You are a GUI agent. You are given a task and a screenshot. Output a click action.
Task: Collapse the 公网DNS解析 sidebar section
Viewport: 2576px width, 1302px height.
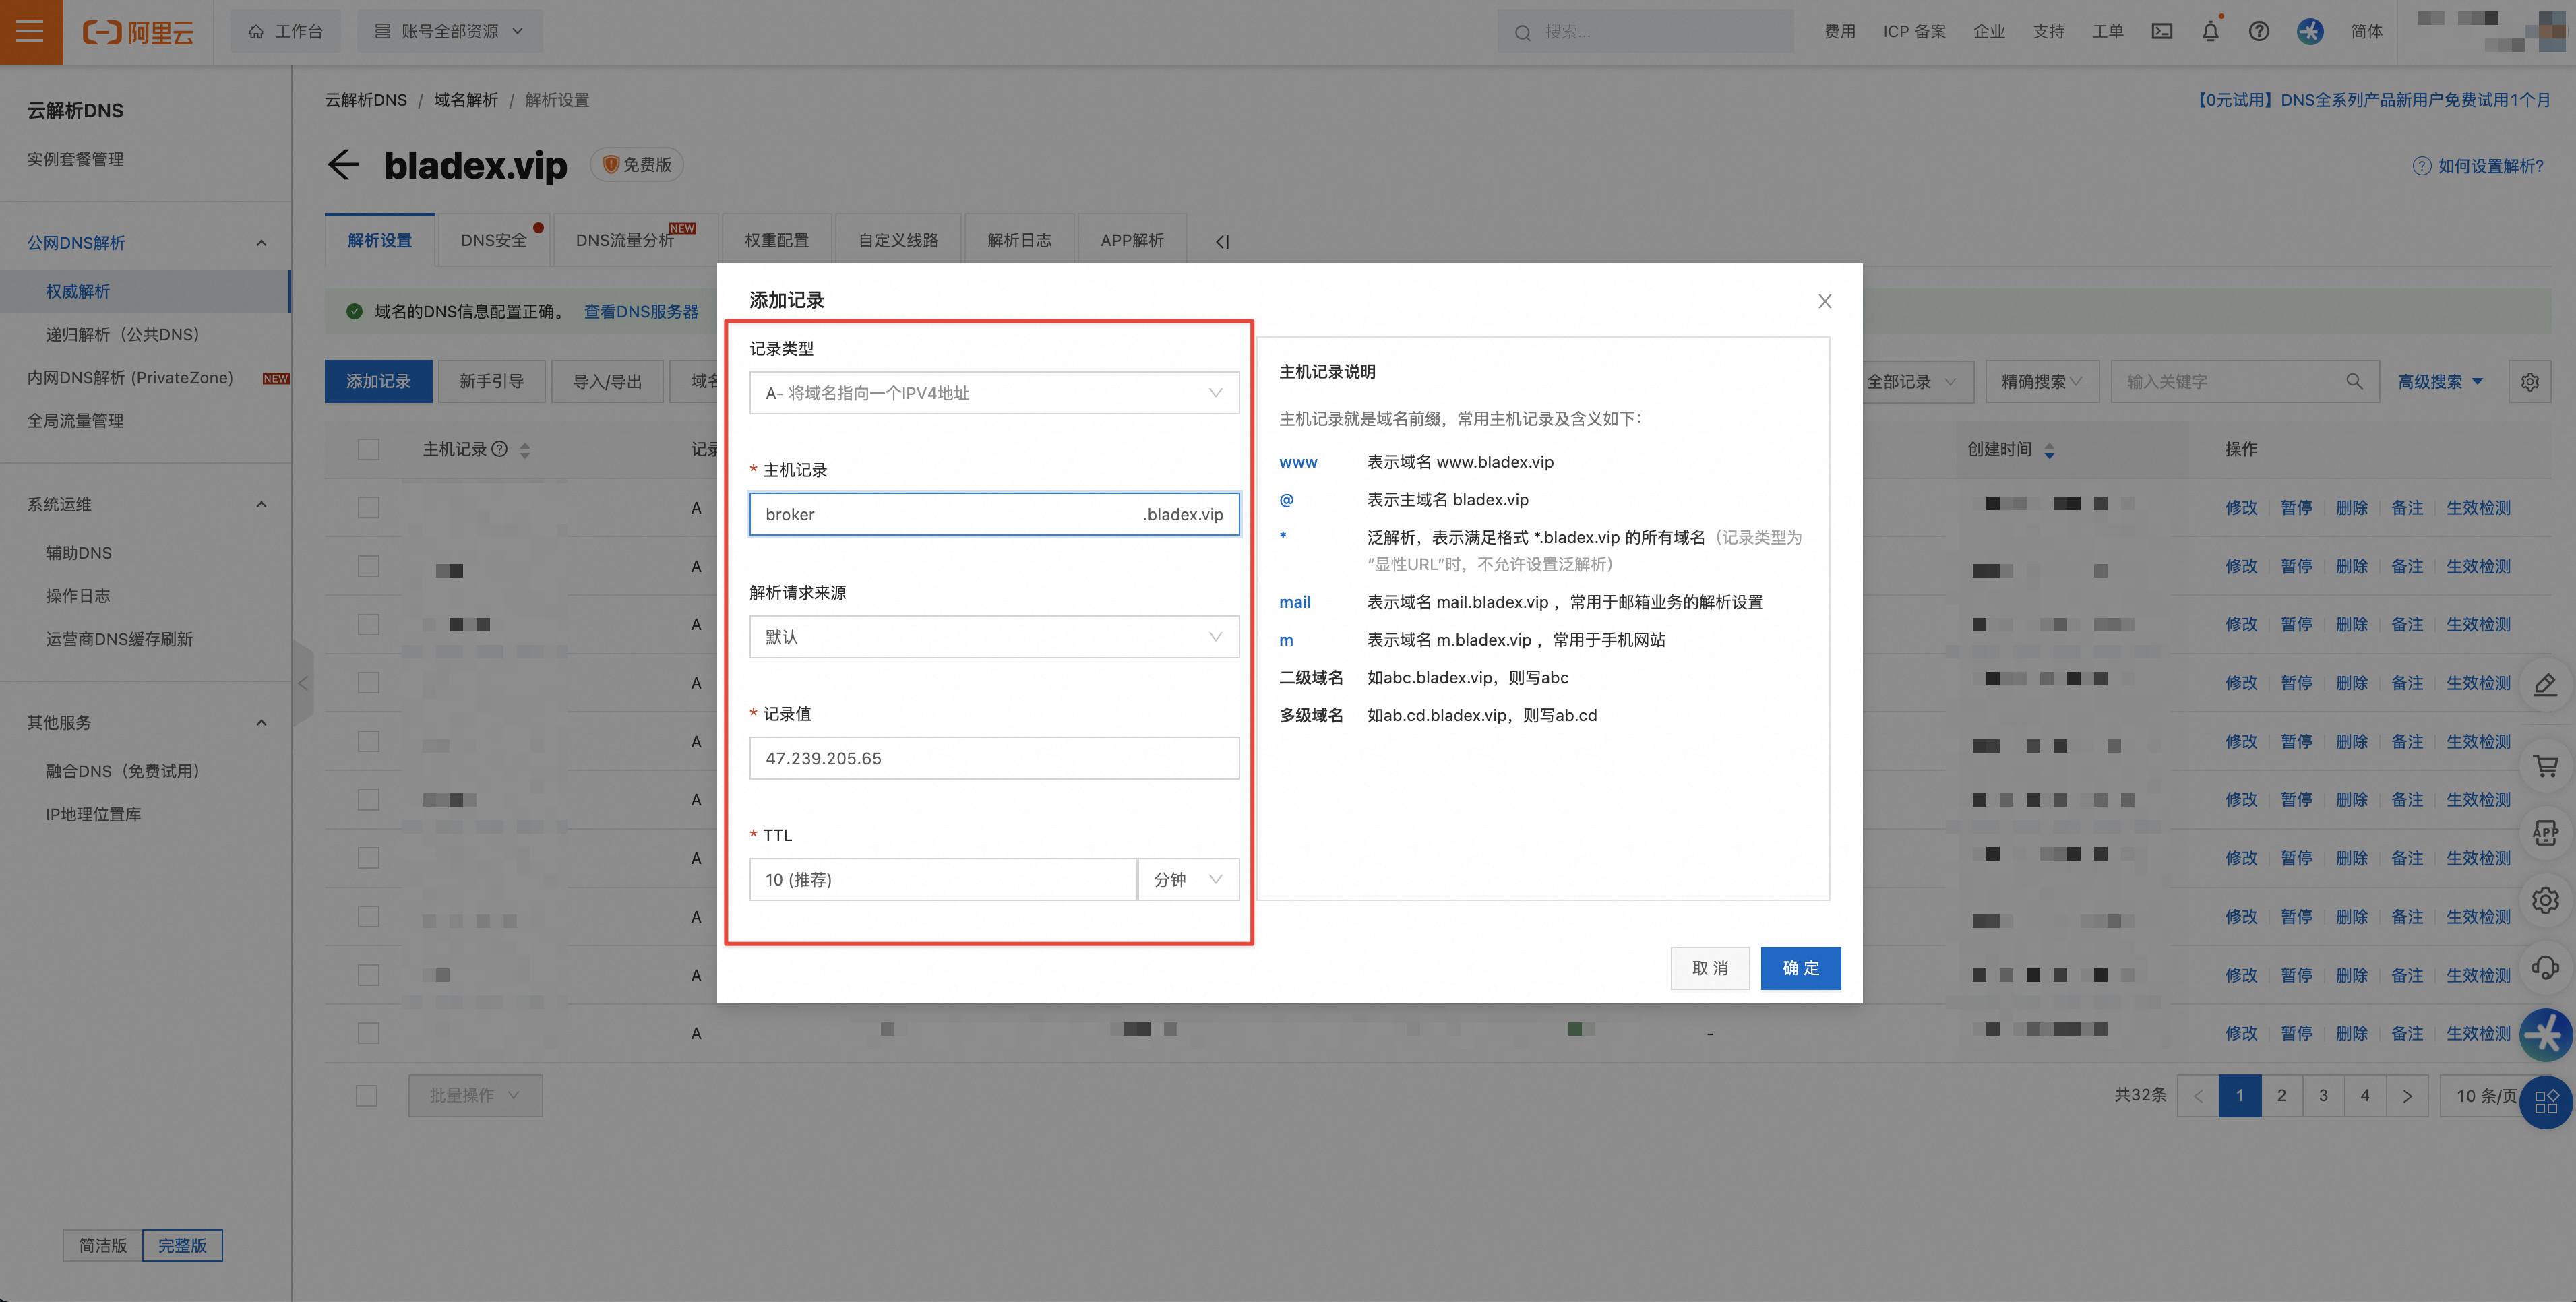coord(261,243)
